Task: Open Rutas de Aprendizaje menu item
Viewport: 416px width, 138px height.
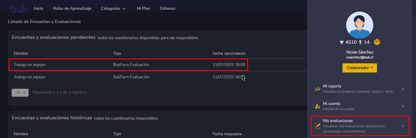Action: point(72,9)
